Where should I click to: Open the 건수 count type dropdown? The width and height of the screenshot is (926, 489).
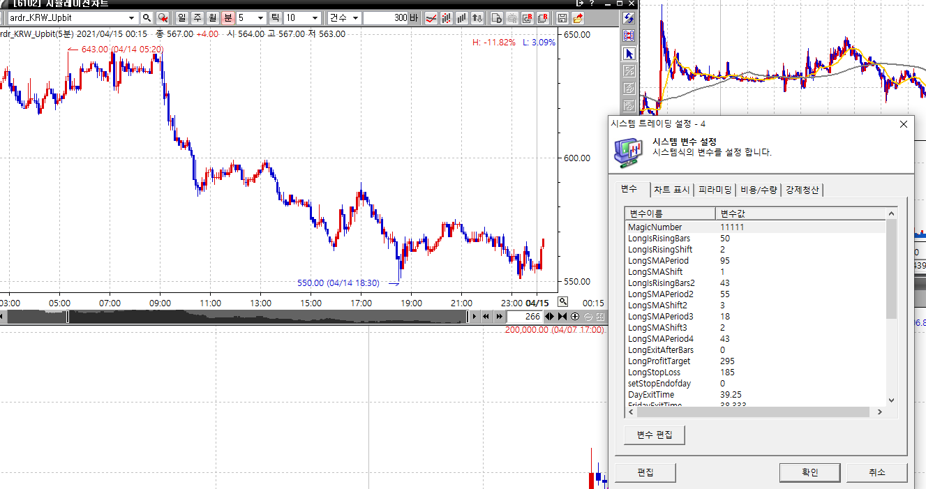(x=355, y=18)
